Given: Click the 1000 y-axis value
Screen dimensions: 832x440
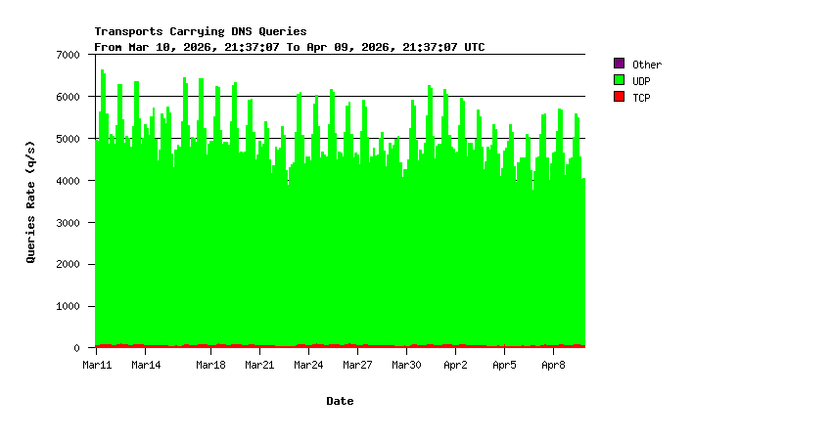Looking at the screenshot, I should (x=68, y=306).
